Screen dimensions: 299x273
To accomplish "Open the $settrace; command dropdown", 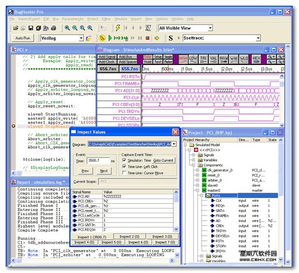I will [x=258, y=38].
